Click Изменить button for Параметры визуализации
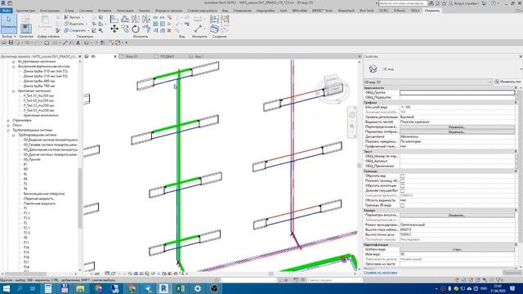 (457, 216)
